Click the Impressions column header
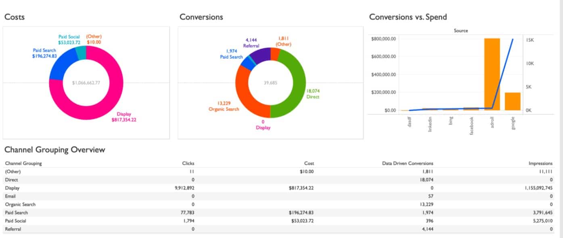Viewport: 563px width, 238px height. click(540, 163)
